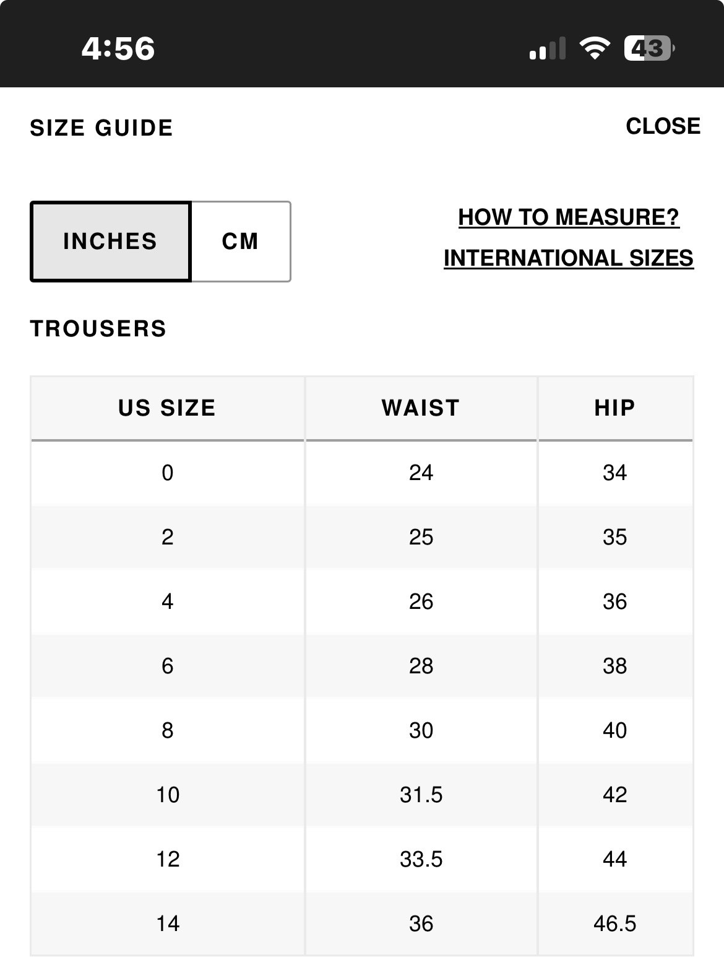Tap the cellular signal strength icon
724x980 pixels.
tap(547, 48)
